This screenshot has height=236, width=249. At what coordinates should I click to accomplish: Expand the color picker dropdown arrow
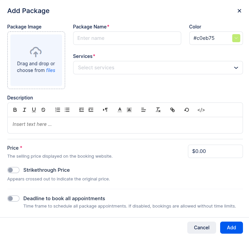coord(236,38)
